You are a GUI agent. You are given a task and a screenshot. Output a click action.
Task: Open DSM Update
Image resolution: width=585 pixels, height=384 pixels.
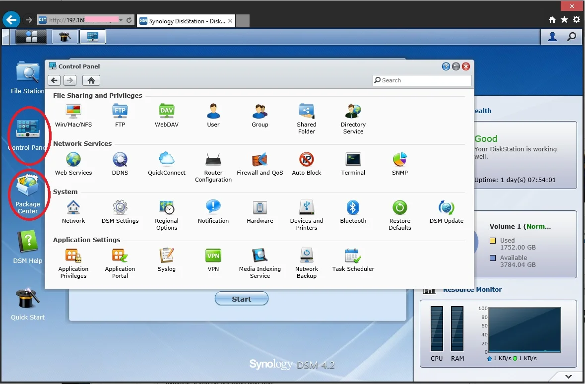[x=446, y=211]
